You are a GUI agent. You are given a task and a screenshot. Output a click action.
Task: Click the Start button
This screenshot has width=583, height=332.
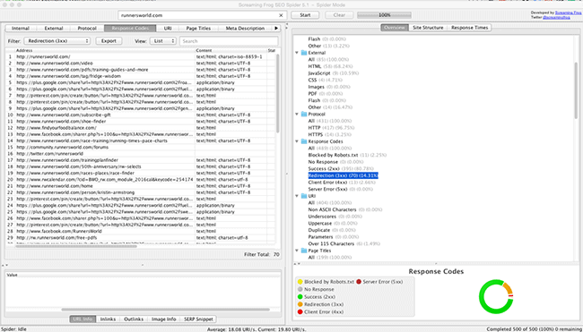305,15
